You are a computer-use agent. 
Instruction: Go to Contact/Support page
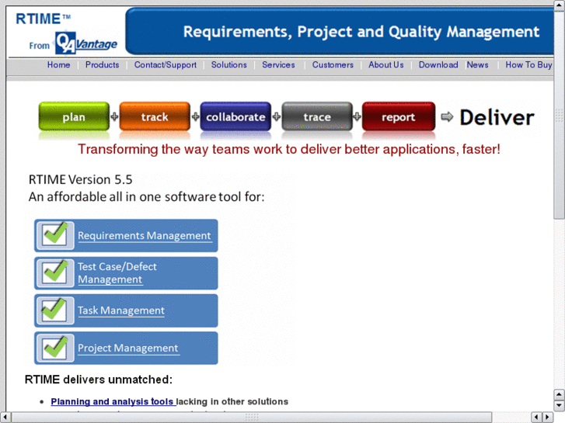coord(166,64)
